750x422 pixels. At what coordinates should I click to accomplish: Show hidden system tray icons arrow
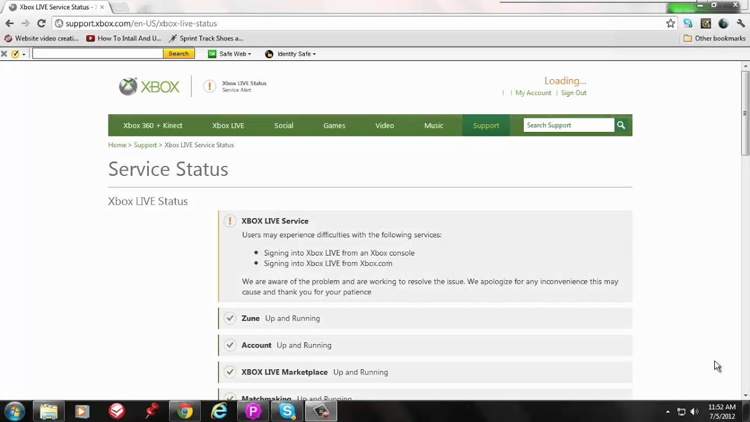668,411
